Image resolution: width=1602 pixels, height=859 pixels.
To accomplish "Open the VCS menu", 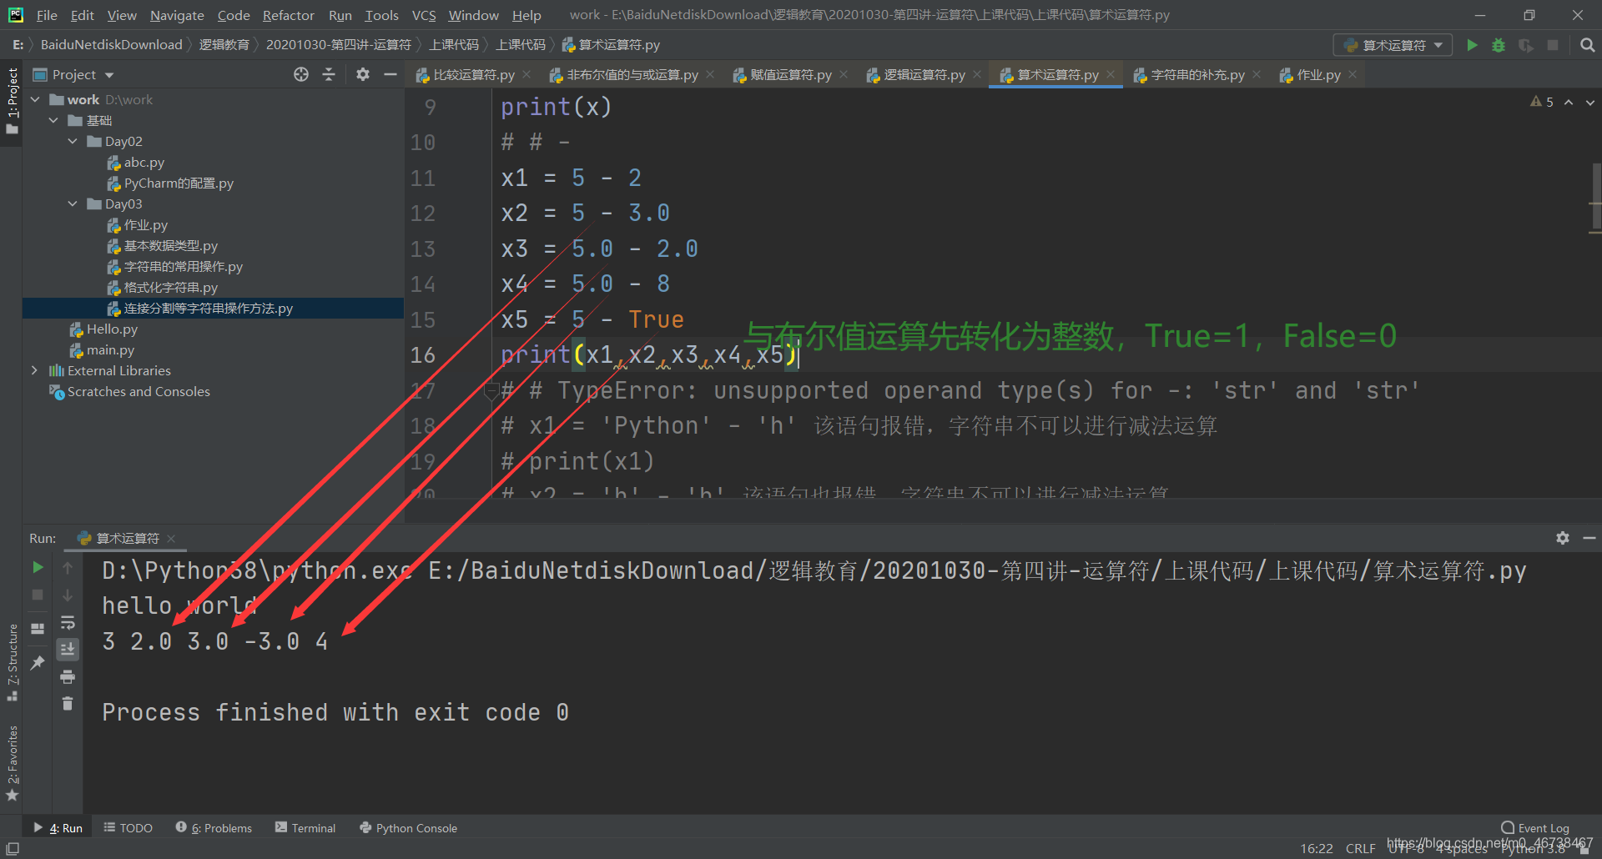I will 424,15.
